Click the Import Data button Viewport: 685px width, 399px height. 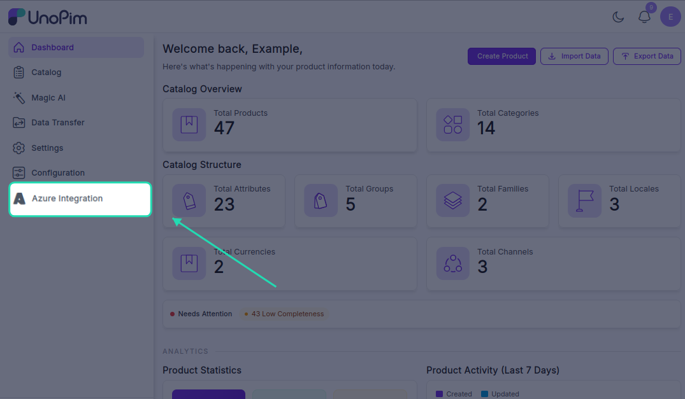(x=574, y=56)
